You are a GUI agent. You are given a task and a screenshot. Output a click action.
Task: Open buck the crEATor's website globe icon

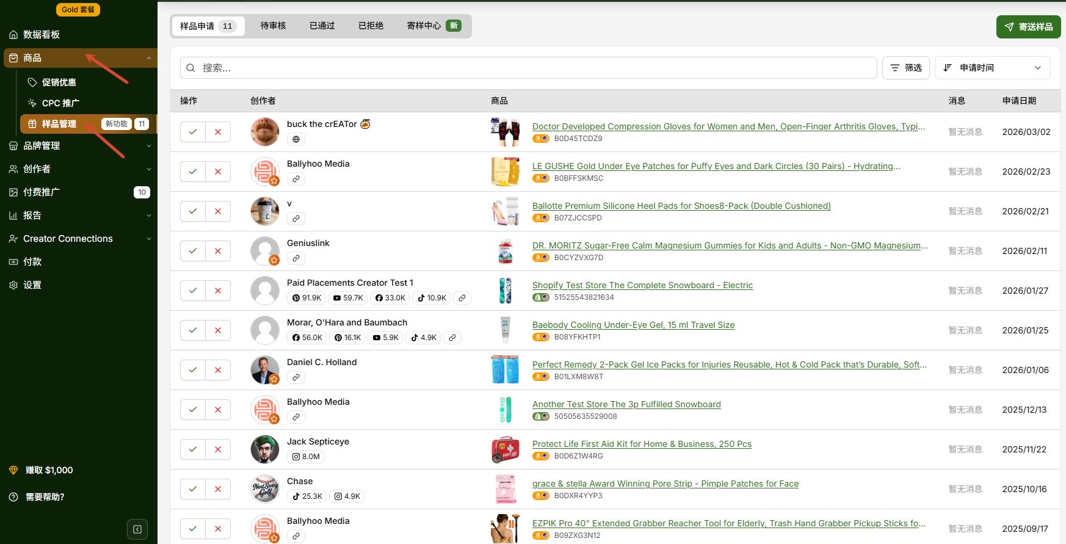pos(296,139)
